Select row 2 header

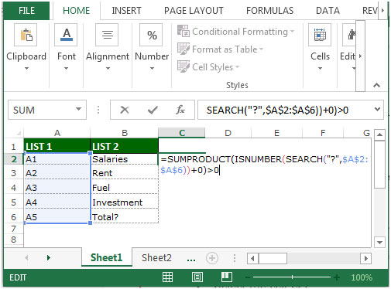tap(14, 159)
